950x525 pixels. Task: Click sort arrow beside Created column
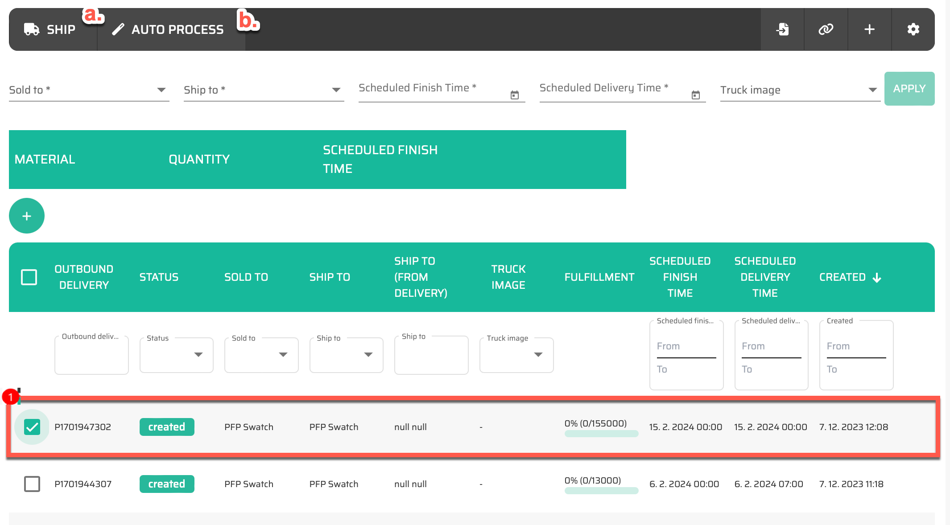877,278
